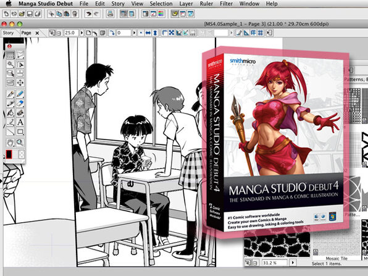The image size is (368, 276).
Task: Click the flip vertical blue arrow icon
Action: coord(155,33)
